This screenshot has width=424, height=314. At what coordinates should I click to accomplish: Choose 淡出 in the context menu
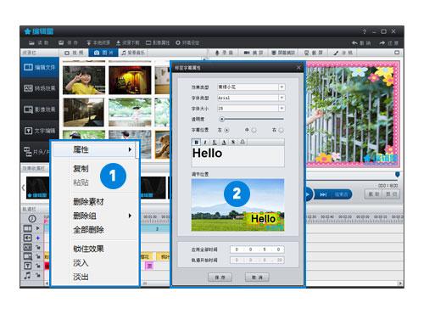coord(81,277)
